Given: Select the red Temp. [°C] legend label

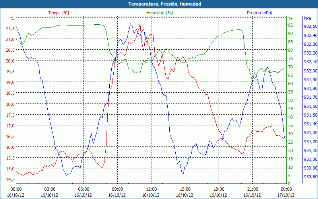Looking at the screenshot, I should [x=58, y=13].
